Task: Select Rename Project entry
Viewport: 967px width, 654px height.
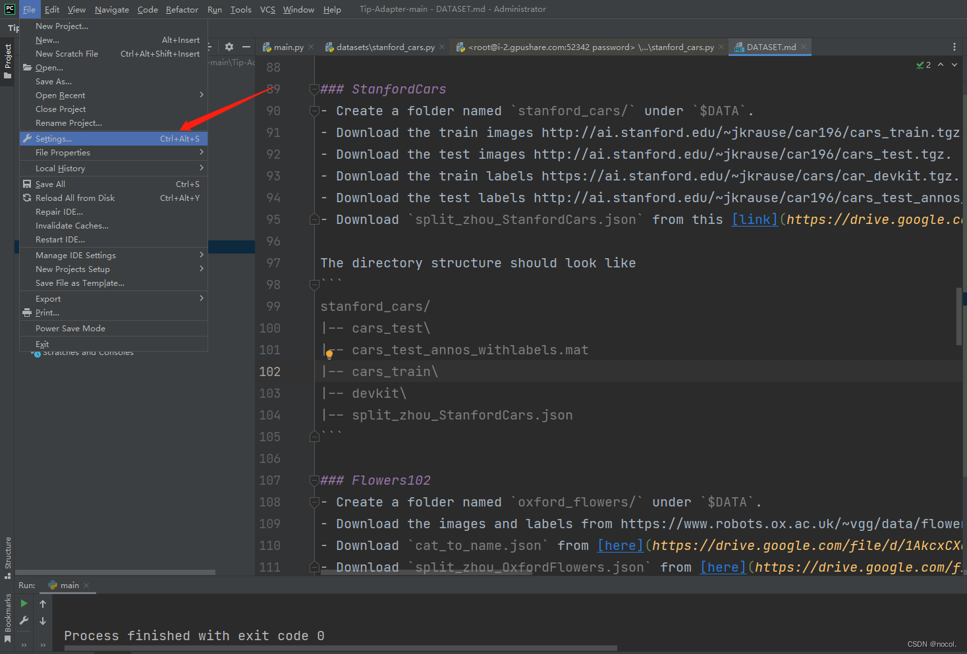Action: click(113, 123)
